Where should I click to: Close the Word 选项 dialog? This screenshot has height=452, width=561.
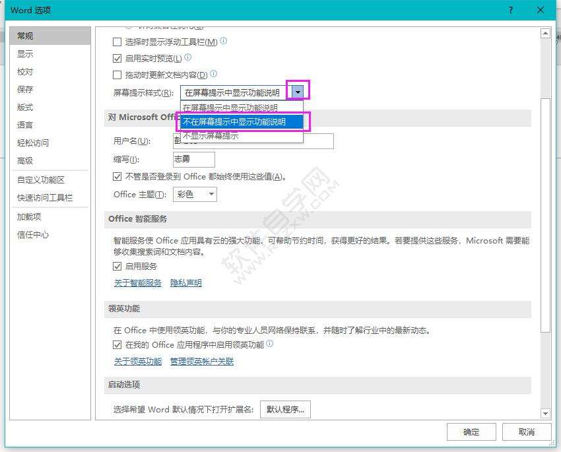click(x=541, y=10)
